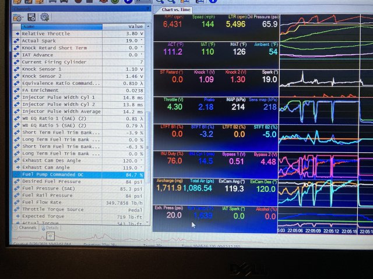
Task: Click the Throttle gauge reading 4.30
Action: pos(175,107)
